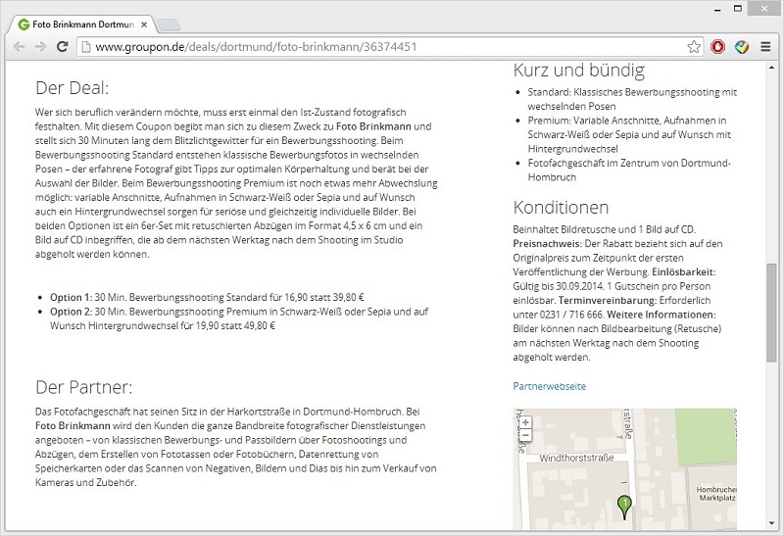Viewport: 784px width, 536px height.
Task: Zoom out on the map
Action: (x=525, y=435)
